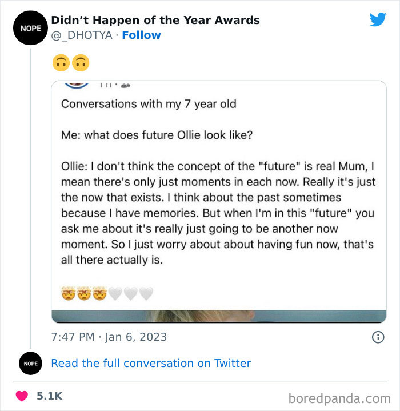
Task: Click the exploding head emojis in the screenshot
Action: click(84, 294)
